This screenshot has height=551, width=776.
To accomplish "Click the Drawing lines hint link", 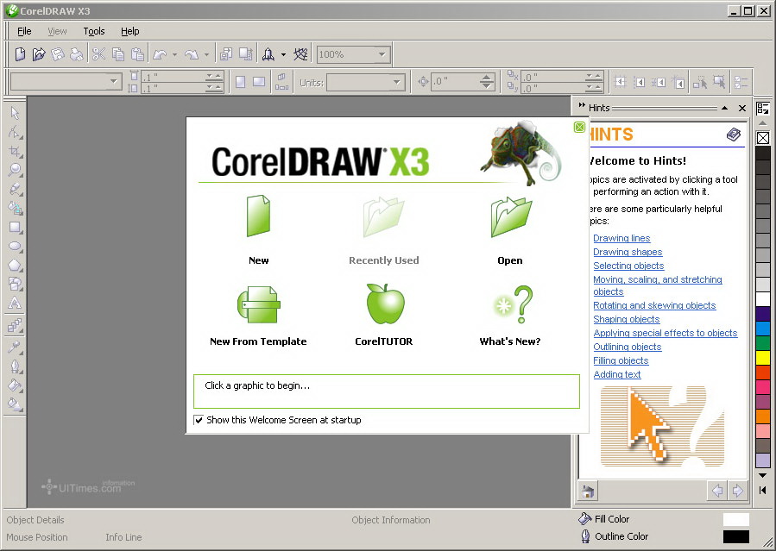I will coord(621,238).
